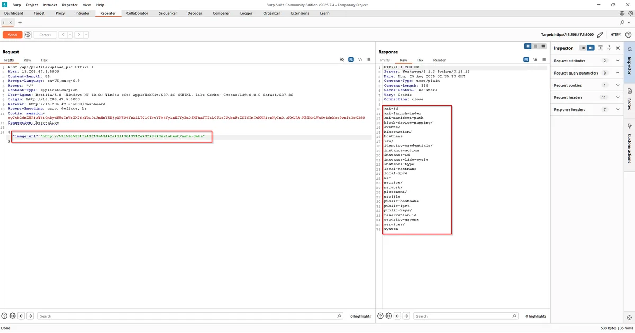Image resolution: width=635 pixels, height=333 pixels.
Task: Go to next match in Request search
Action: click(x=30, y=316)
